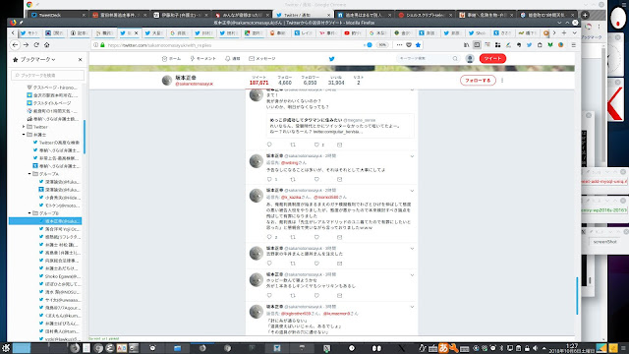Open the Firefox hamburger menu icon
The width and height of the screenshot is (629, 354).
(x=574, y=45)
